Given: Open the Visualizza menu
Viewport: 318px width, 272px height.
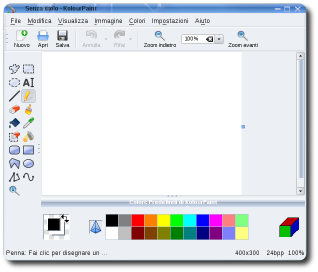Looking at the screenshot, I should (73, 21).
